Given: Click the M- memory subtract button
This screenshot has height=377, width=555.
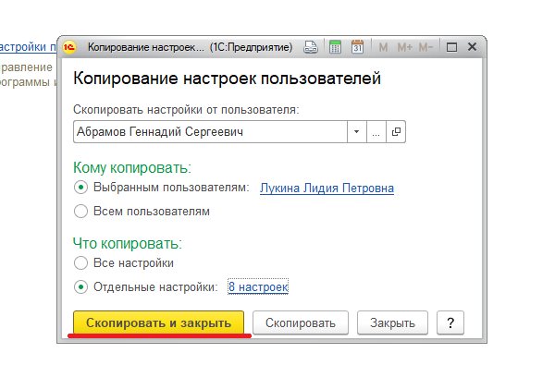Looking at the screenshot, I should click(x=425, y=47).
